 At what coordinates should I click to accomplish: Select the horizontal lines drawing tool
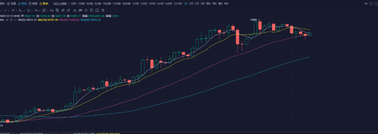click(28, 10)
